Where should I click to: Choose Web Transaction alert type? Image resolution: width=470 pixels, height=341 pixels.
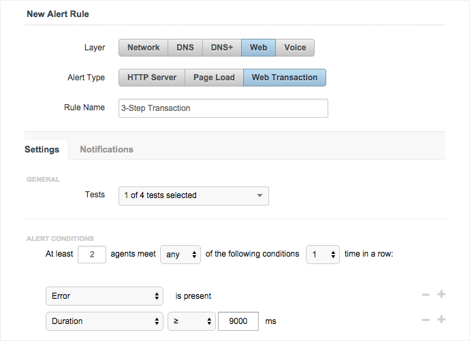pos(285,78)
